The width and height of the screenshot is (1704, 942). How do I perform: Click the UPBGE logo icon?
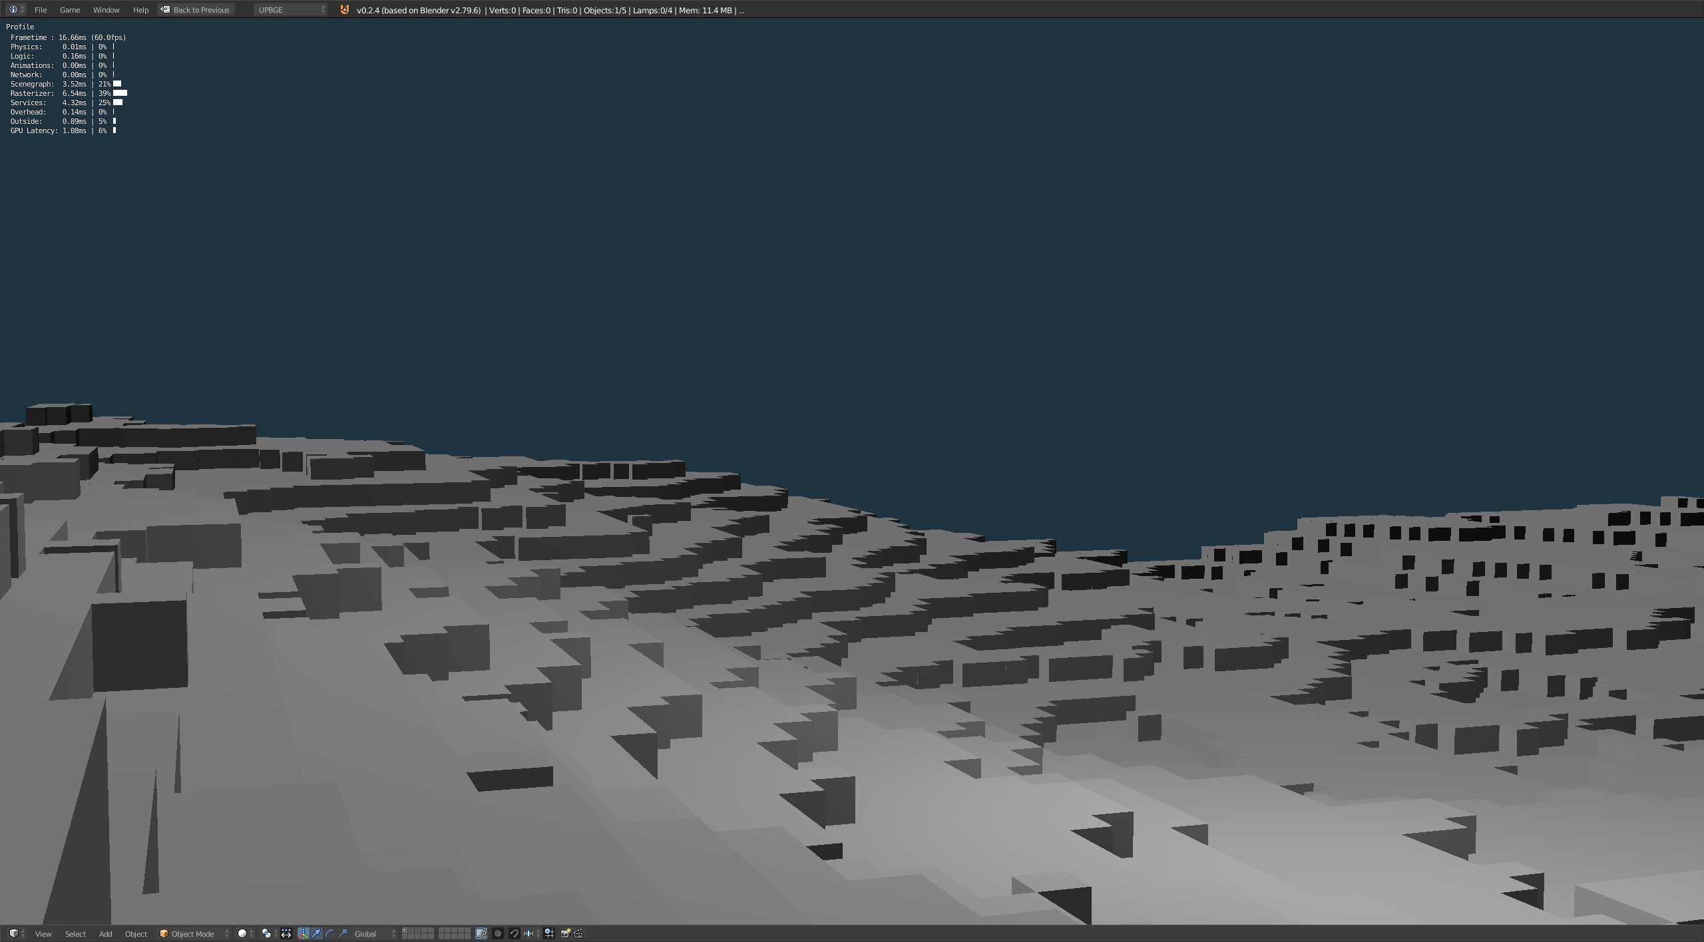(344, 9)
